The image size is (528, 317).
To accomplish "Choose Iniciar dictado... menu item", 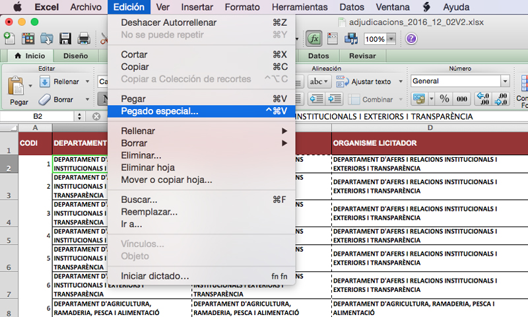I will click(x=201, y=276).
